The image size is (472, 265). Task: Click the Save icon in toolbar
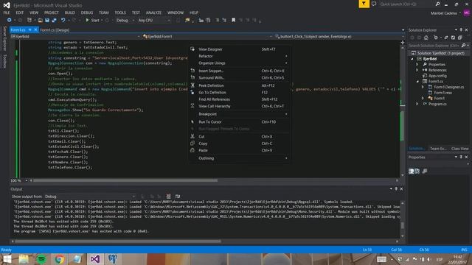(x=47, y=20)
